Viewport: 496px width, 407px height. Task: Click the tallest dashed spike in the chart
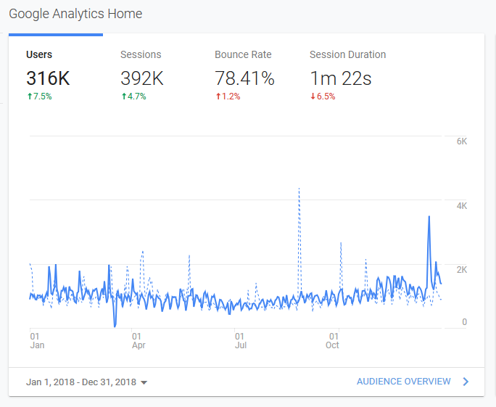(x=299, y=189)
